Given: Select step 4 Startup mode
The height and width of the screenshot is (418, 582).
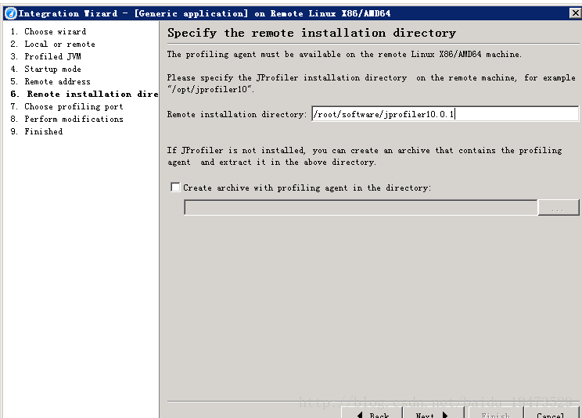Looking at the screenshot, I should pos(45,69).
